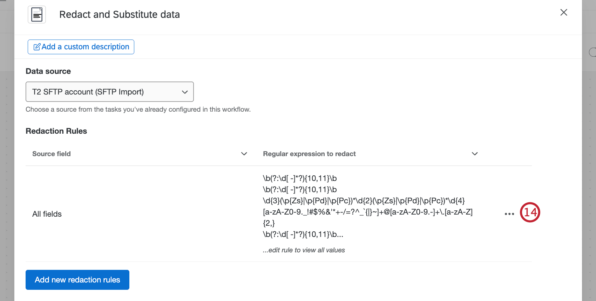Viewport: 596px width, 301px height.
Task: Click the Regular expression to redact header
Action: click(x=309, y=154)
